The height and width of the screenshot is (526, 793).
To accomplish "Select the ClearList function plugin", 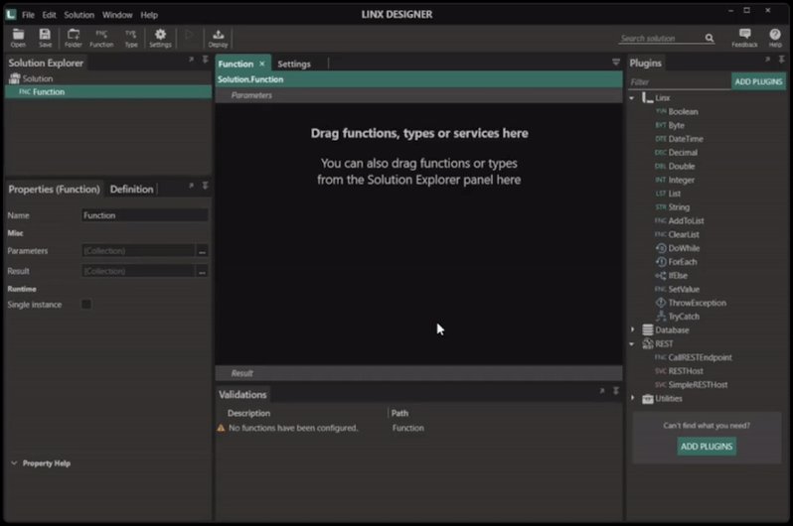I will pos(677,234).
